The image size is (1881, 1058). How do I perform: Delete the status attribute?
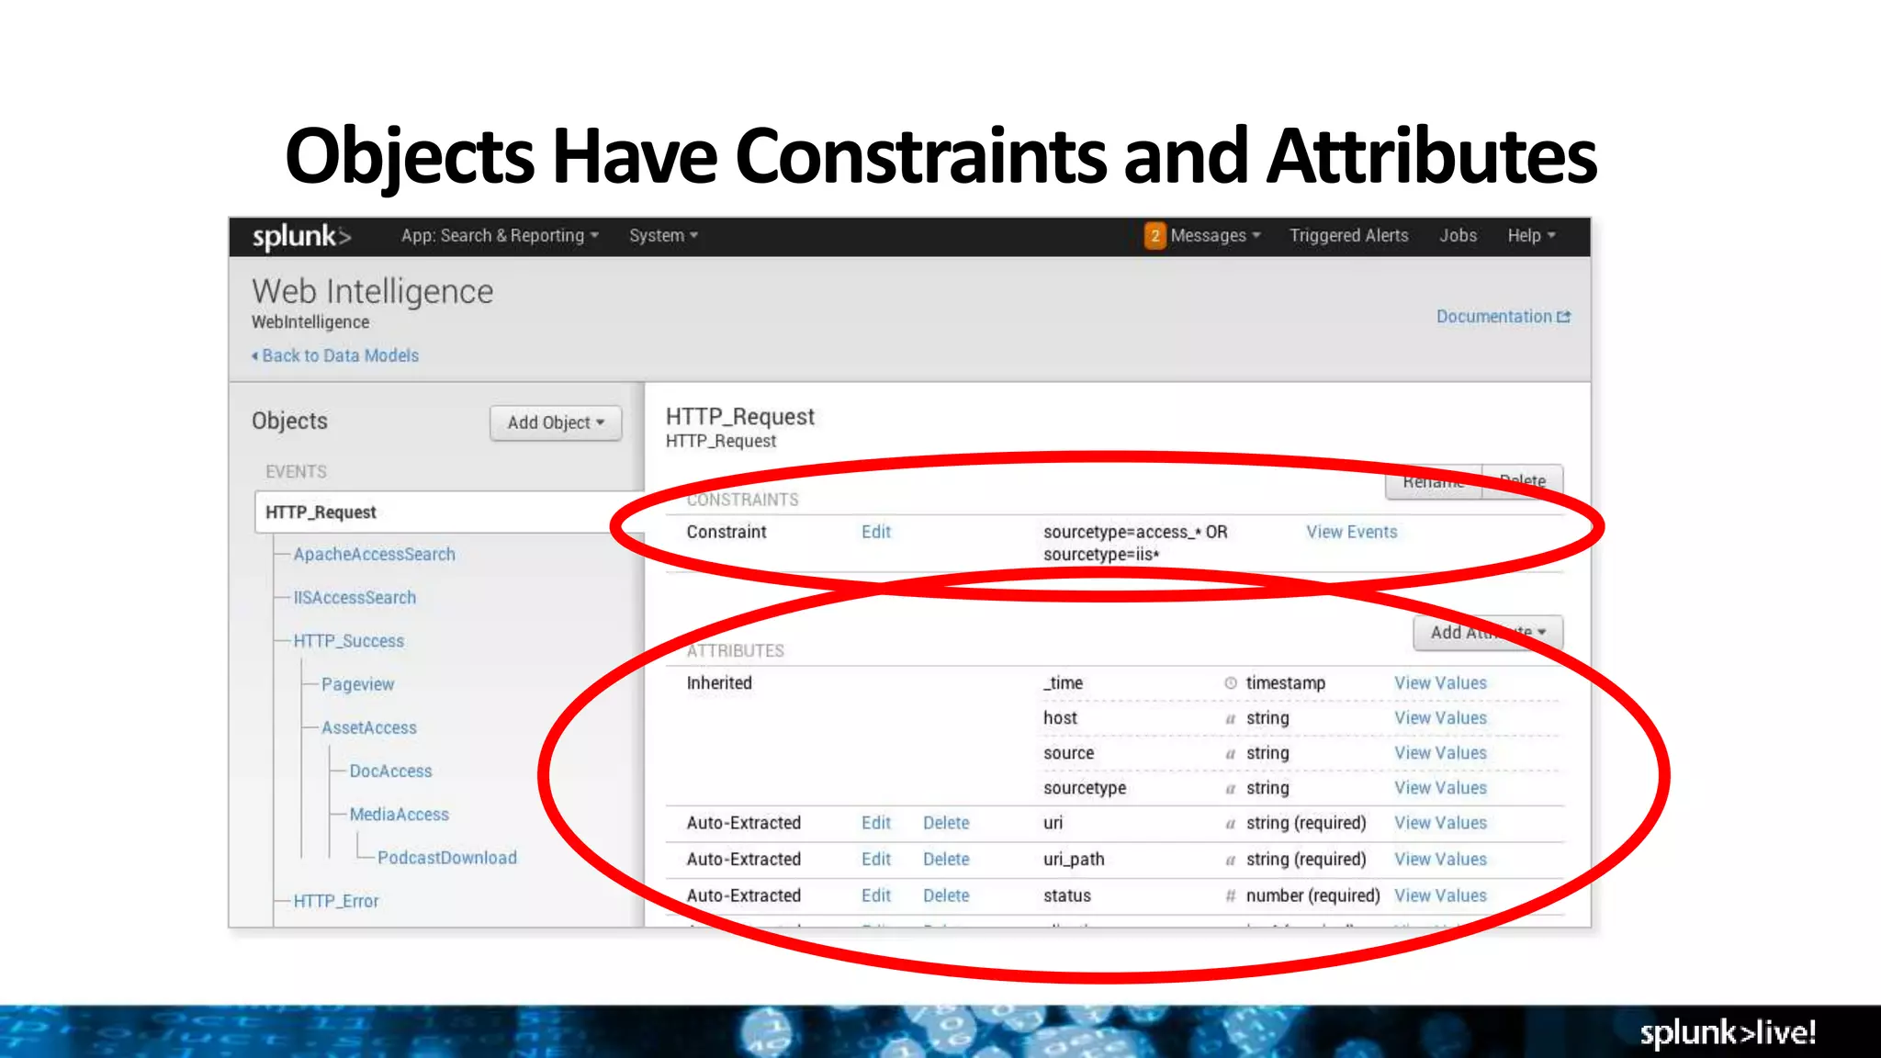pyautogui.click(x=946, y=895)
